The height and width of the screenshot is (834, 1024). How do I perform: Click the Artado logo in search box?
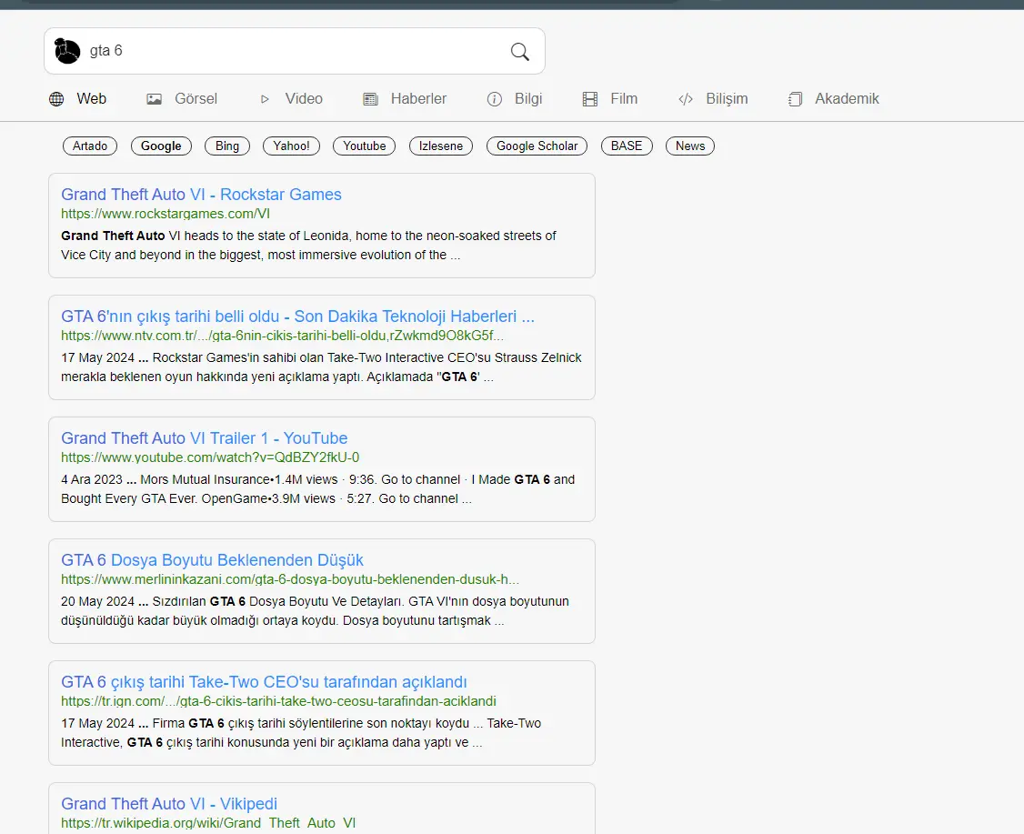tap(66, 51)
